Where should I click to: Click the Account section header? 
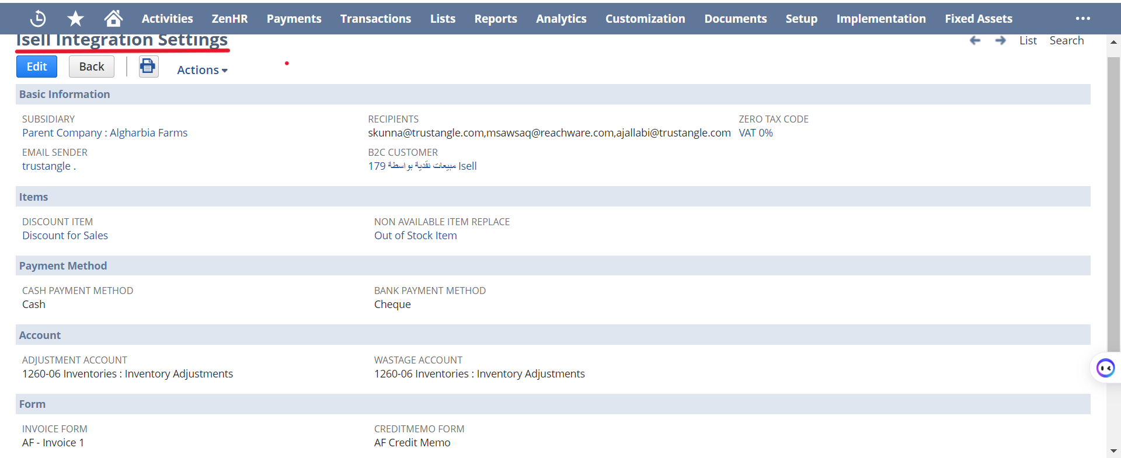(552, 335)
